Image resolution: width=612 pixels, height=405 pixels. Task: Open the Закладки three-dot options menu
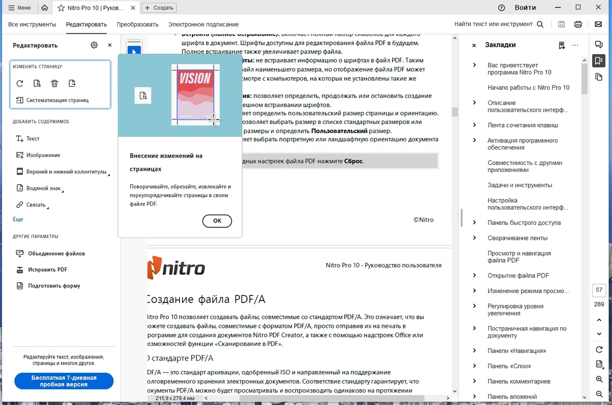[575, 45]
